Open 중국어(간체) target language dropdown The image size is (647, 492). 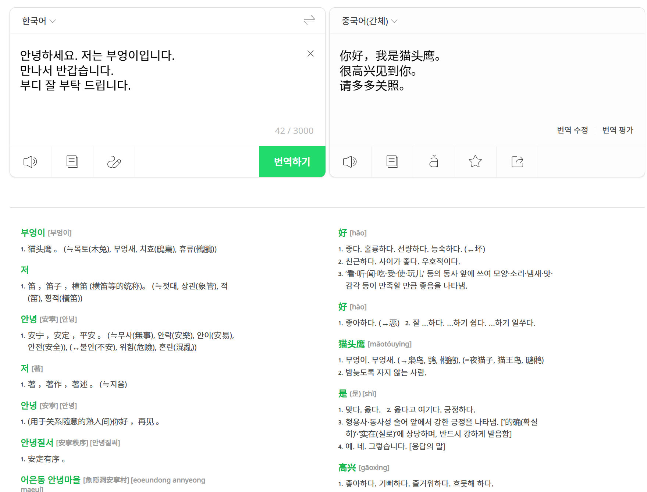point(369,21)
